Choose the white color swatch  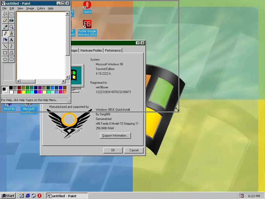tap(11, 92)
